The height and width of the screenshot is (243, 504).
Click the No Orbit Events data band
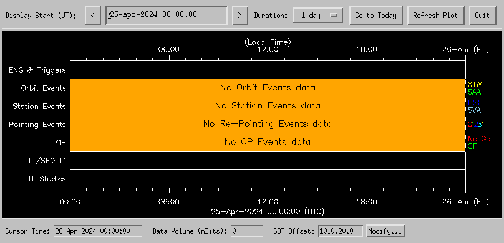click(268, 87)
